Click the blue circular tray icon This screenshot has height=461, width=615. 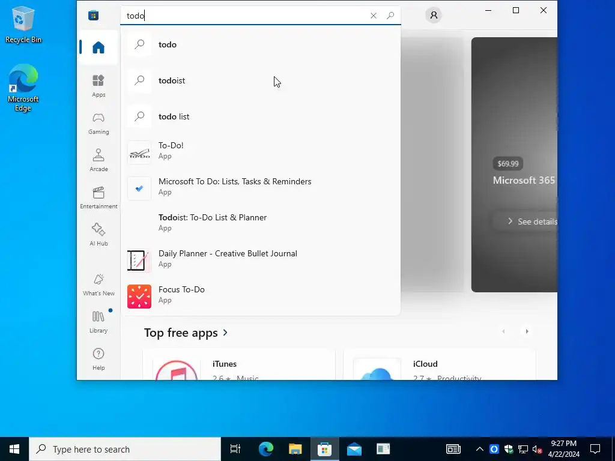[x=494, y=449]
